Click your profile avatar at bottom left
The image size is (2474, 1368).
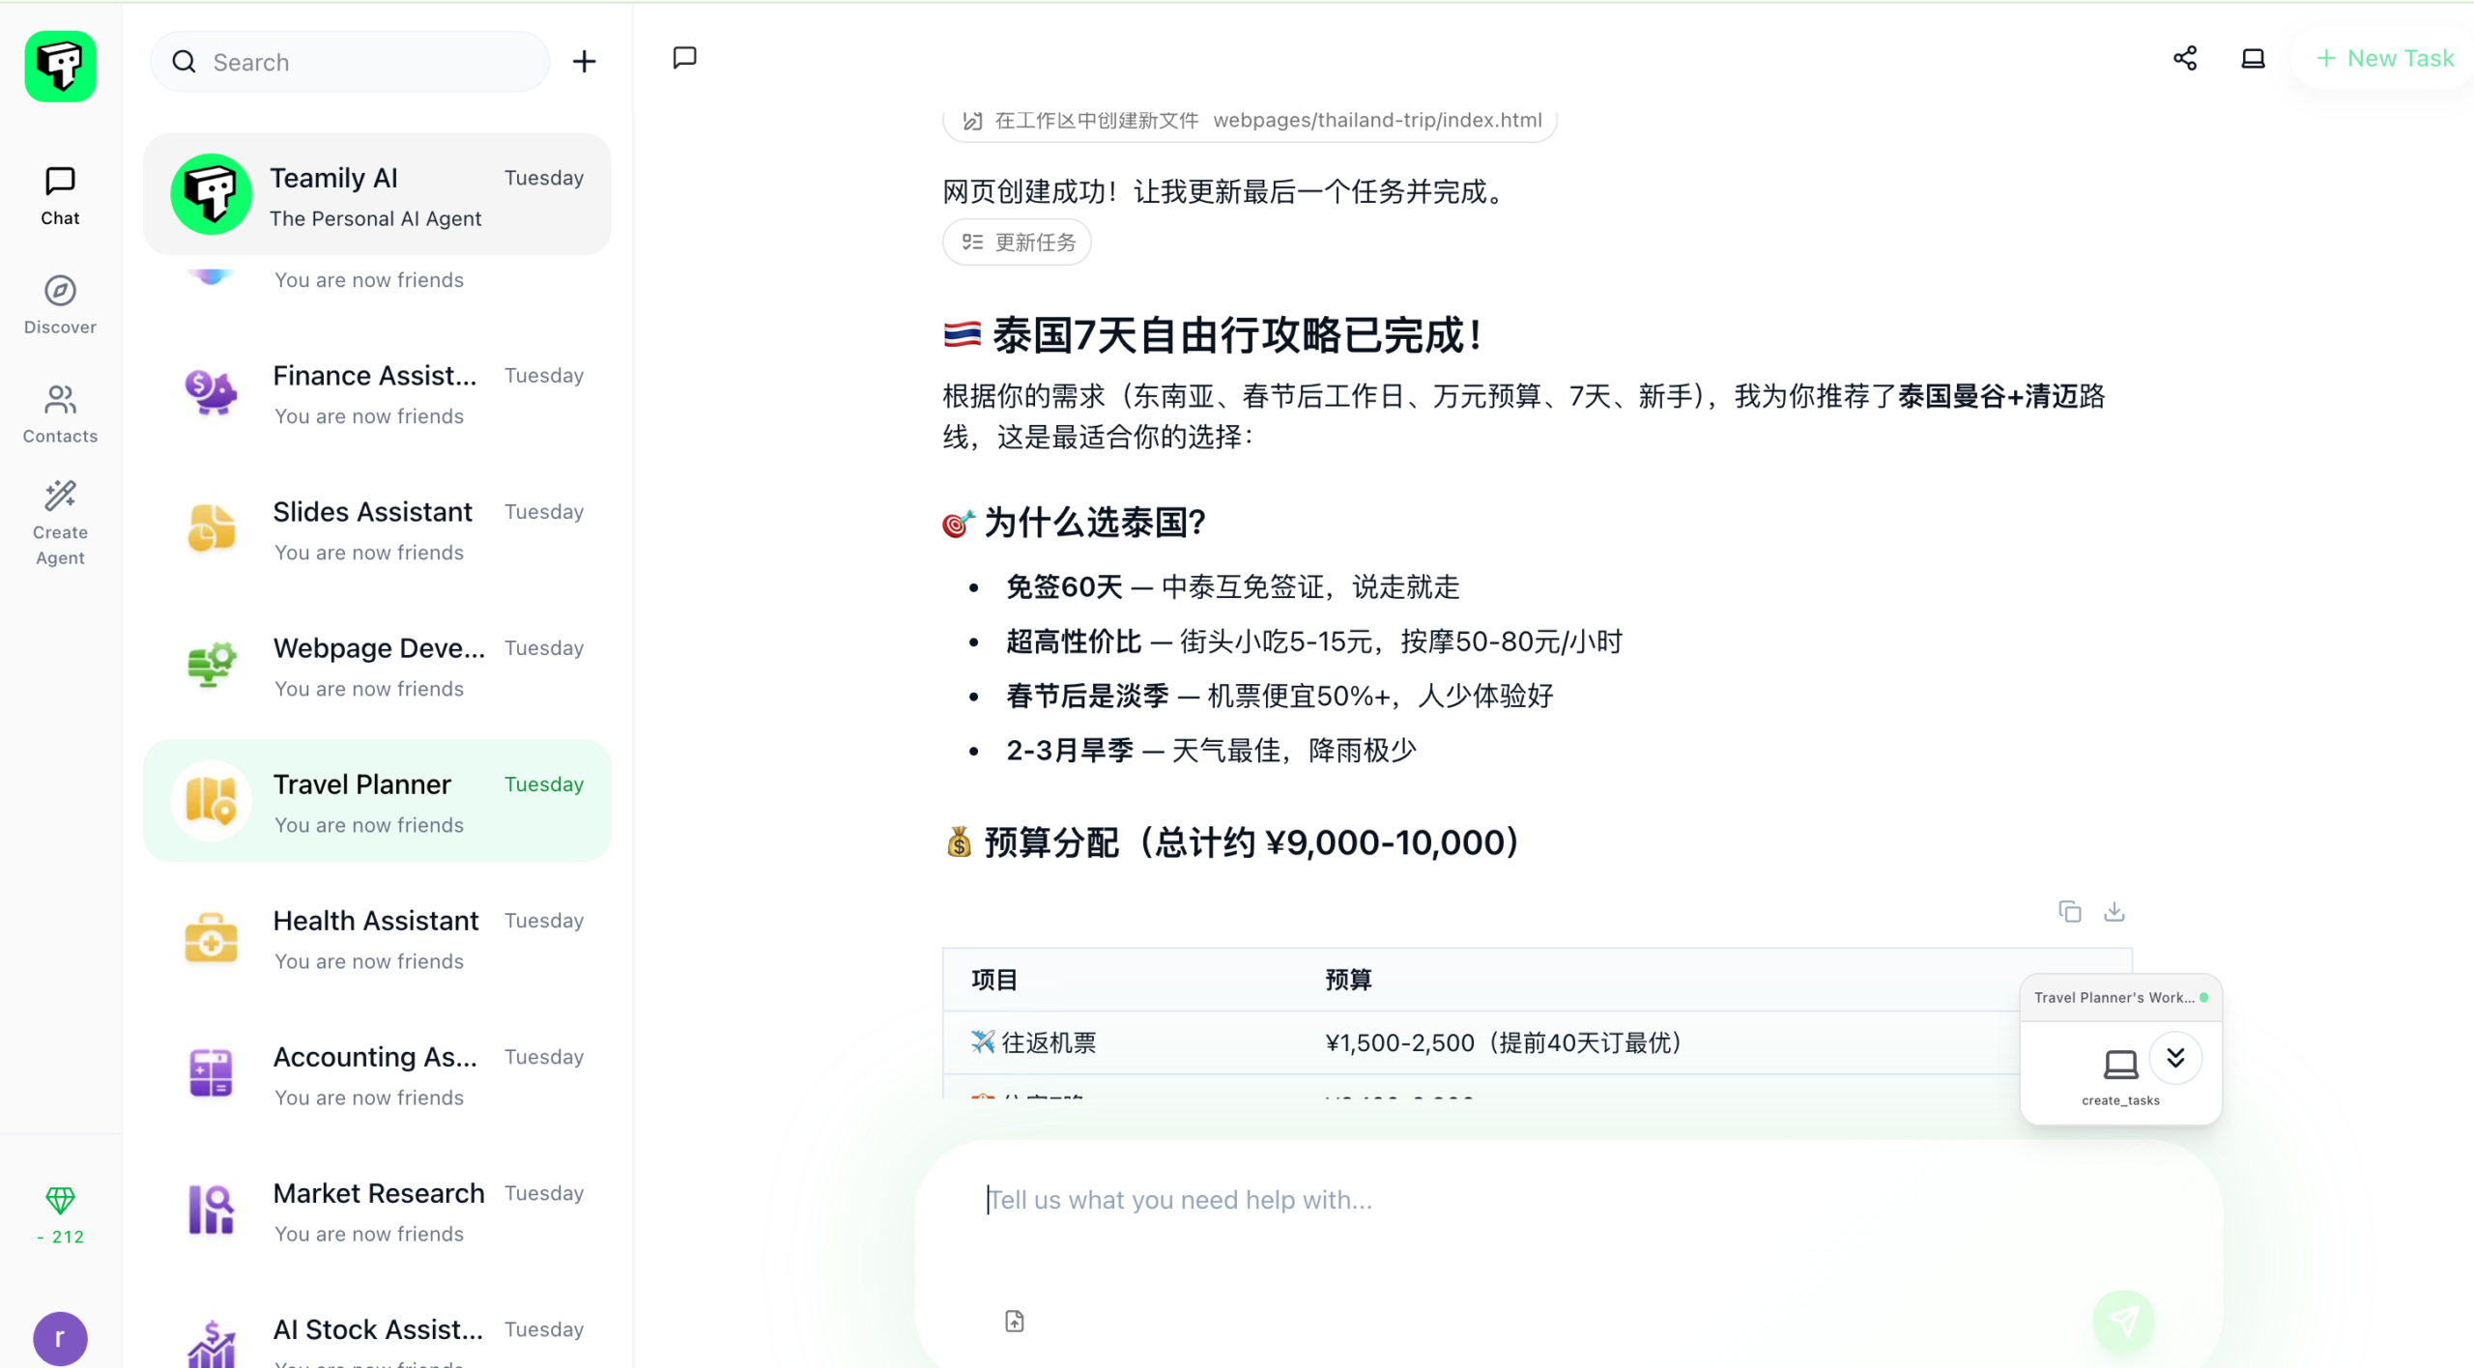coord(58,1338)
